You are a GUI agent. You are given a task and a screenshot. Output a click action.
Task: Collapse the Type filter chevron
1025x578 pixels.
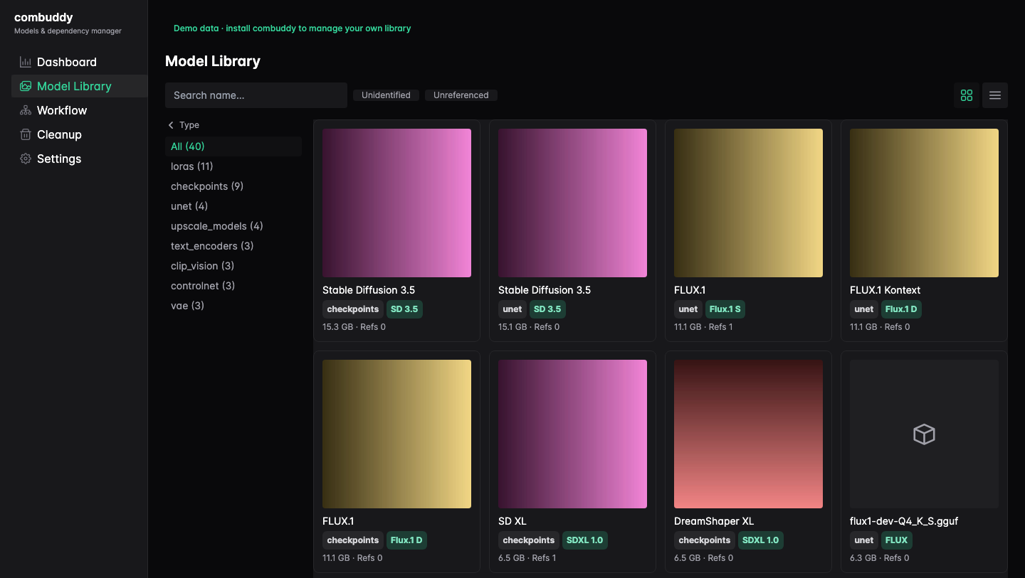[x=171, y=125]
